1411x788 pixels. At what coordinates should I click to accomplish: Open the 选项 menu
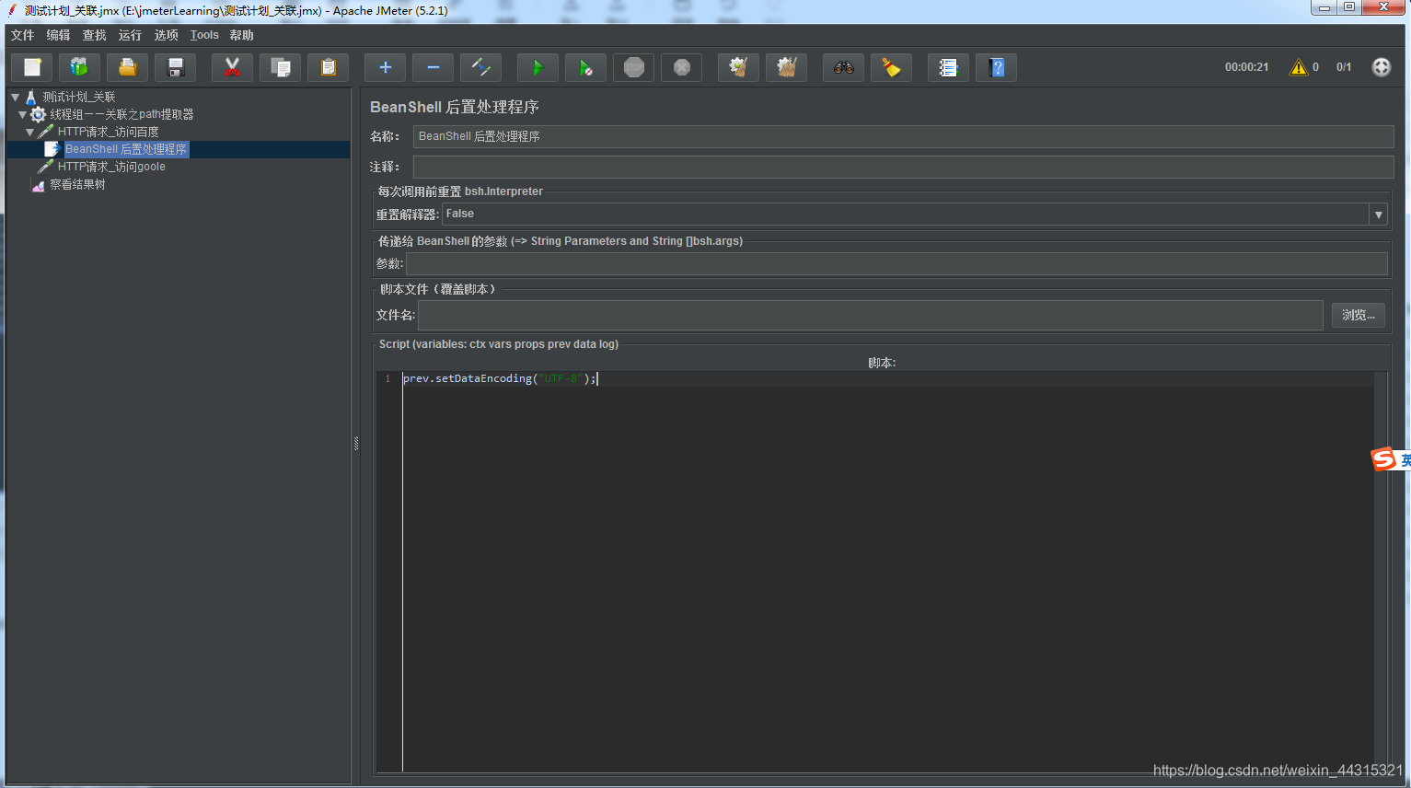(x=166, y=35)
